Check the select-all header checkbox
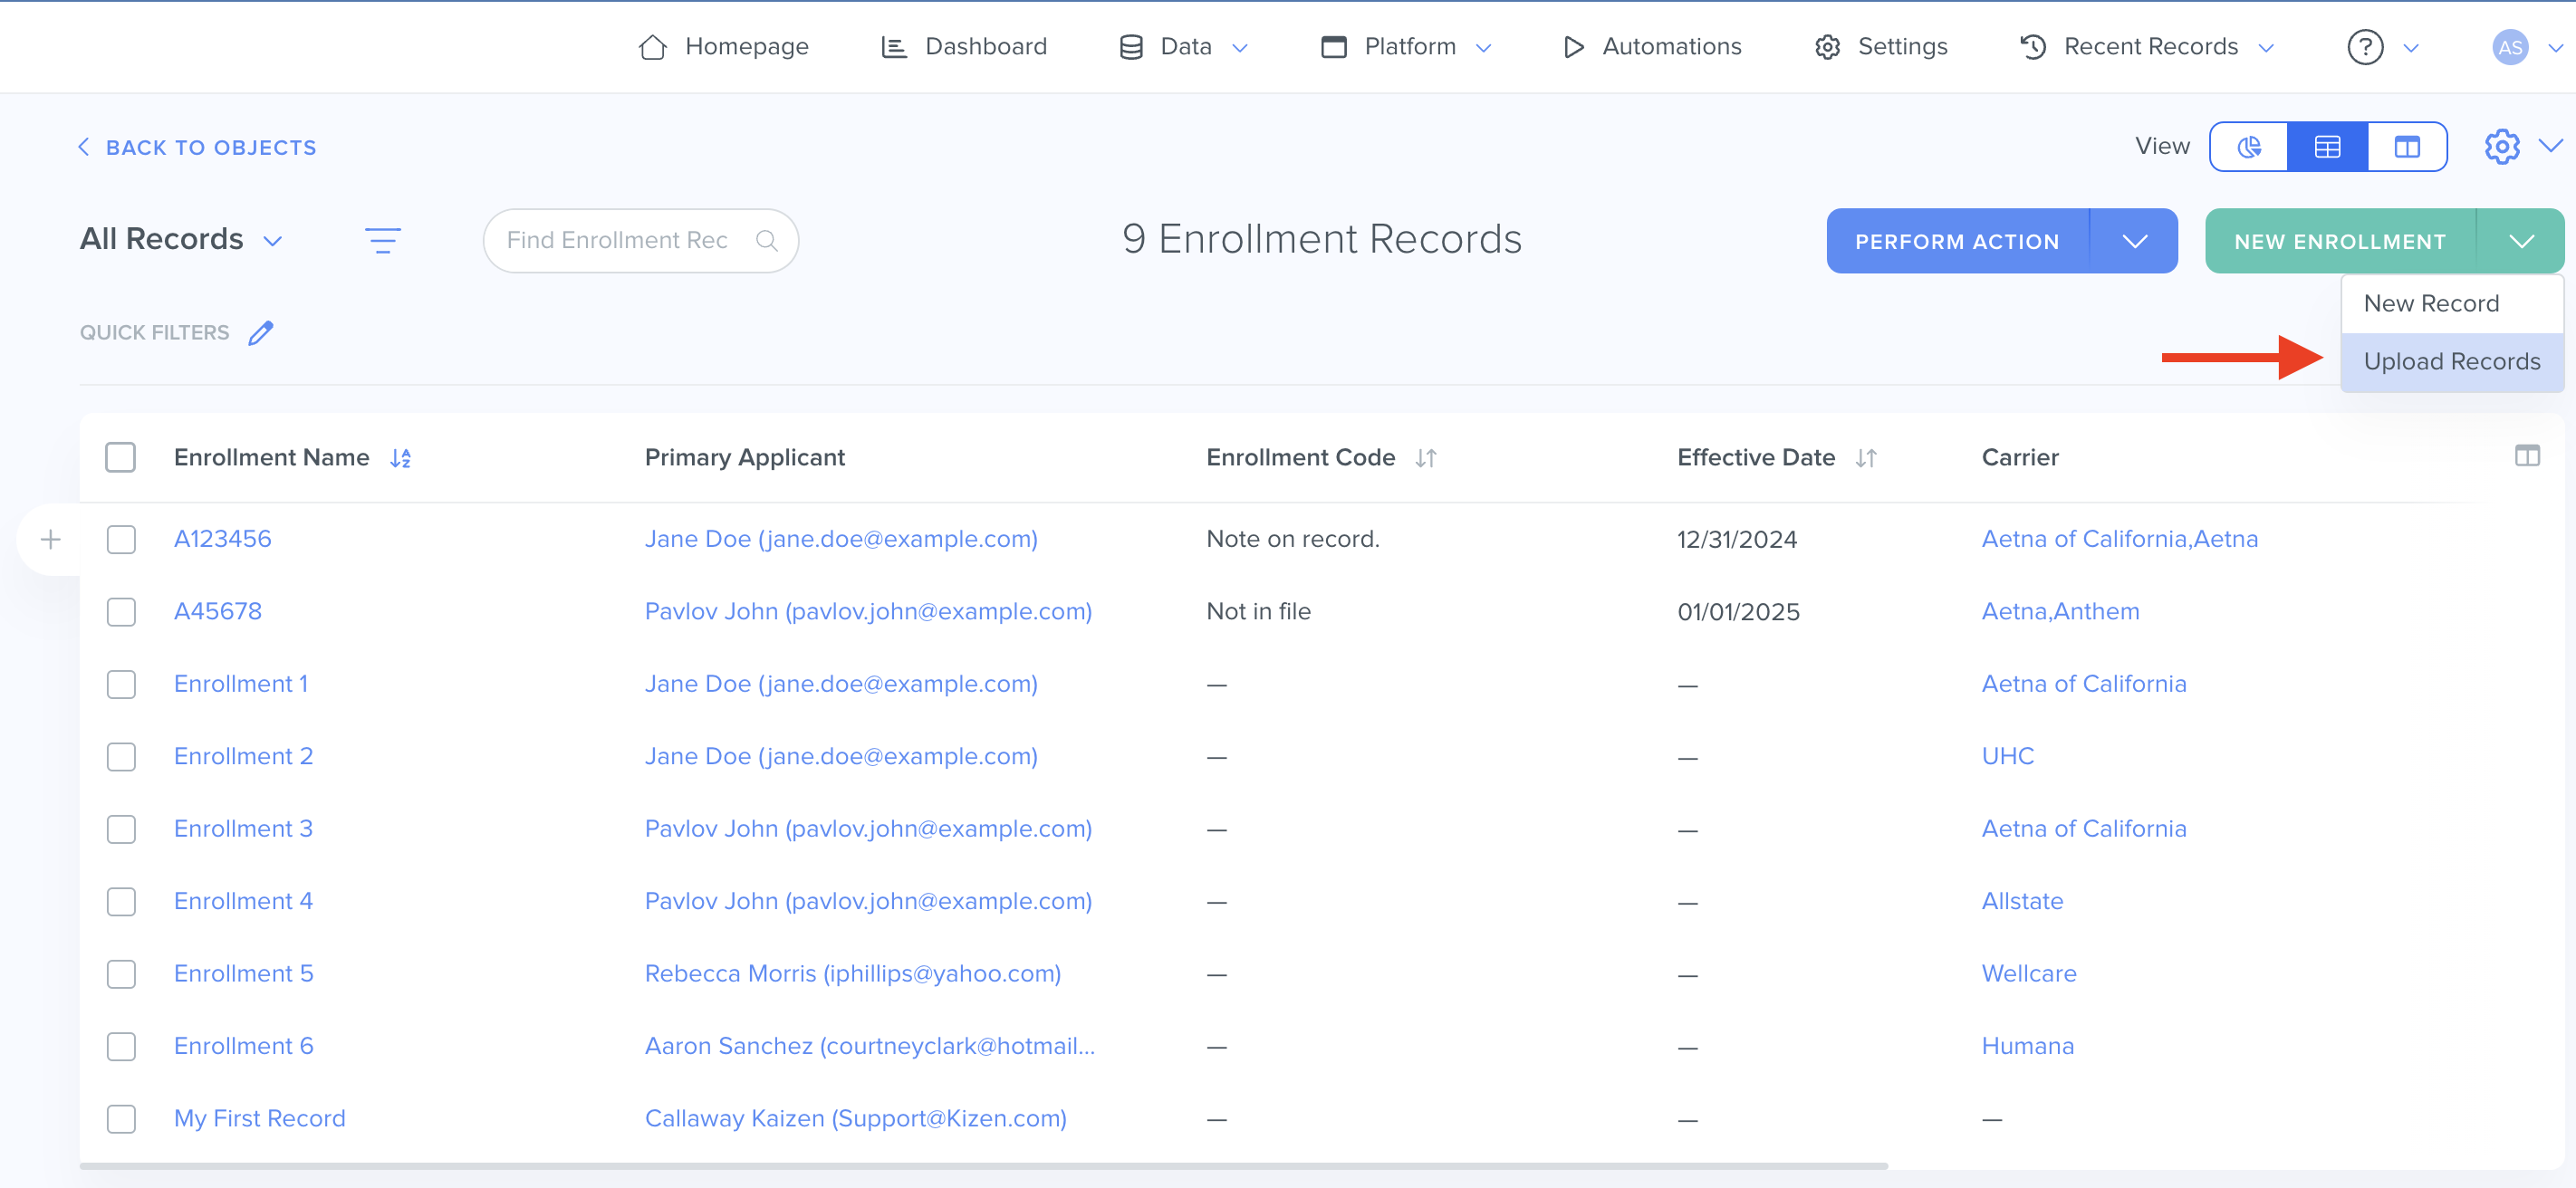The image size is (2576, 1188). pyautogui.click(x=121, y=458)
